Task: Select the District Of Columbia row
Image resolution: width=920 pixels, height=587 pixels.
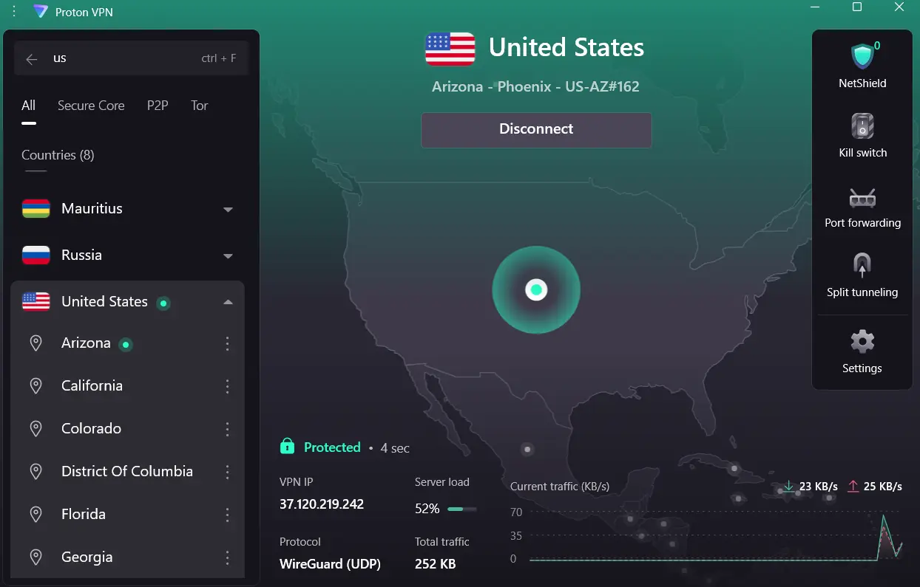Action: pos(127,472)
